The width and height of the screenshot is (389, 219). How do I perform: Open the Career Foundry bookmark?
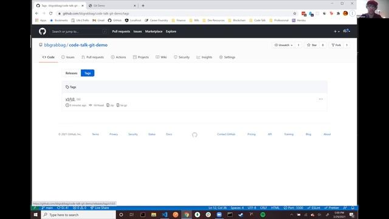coord(156,20)
